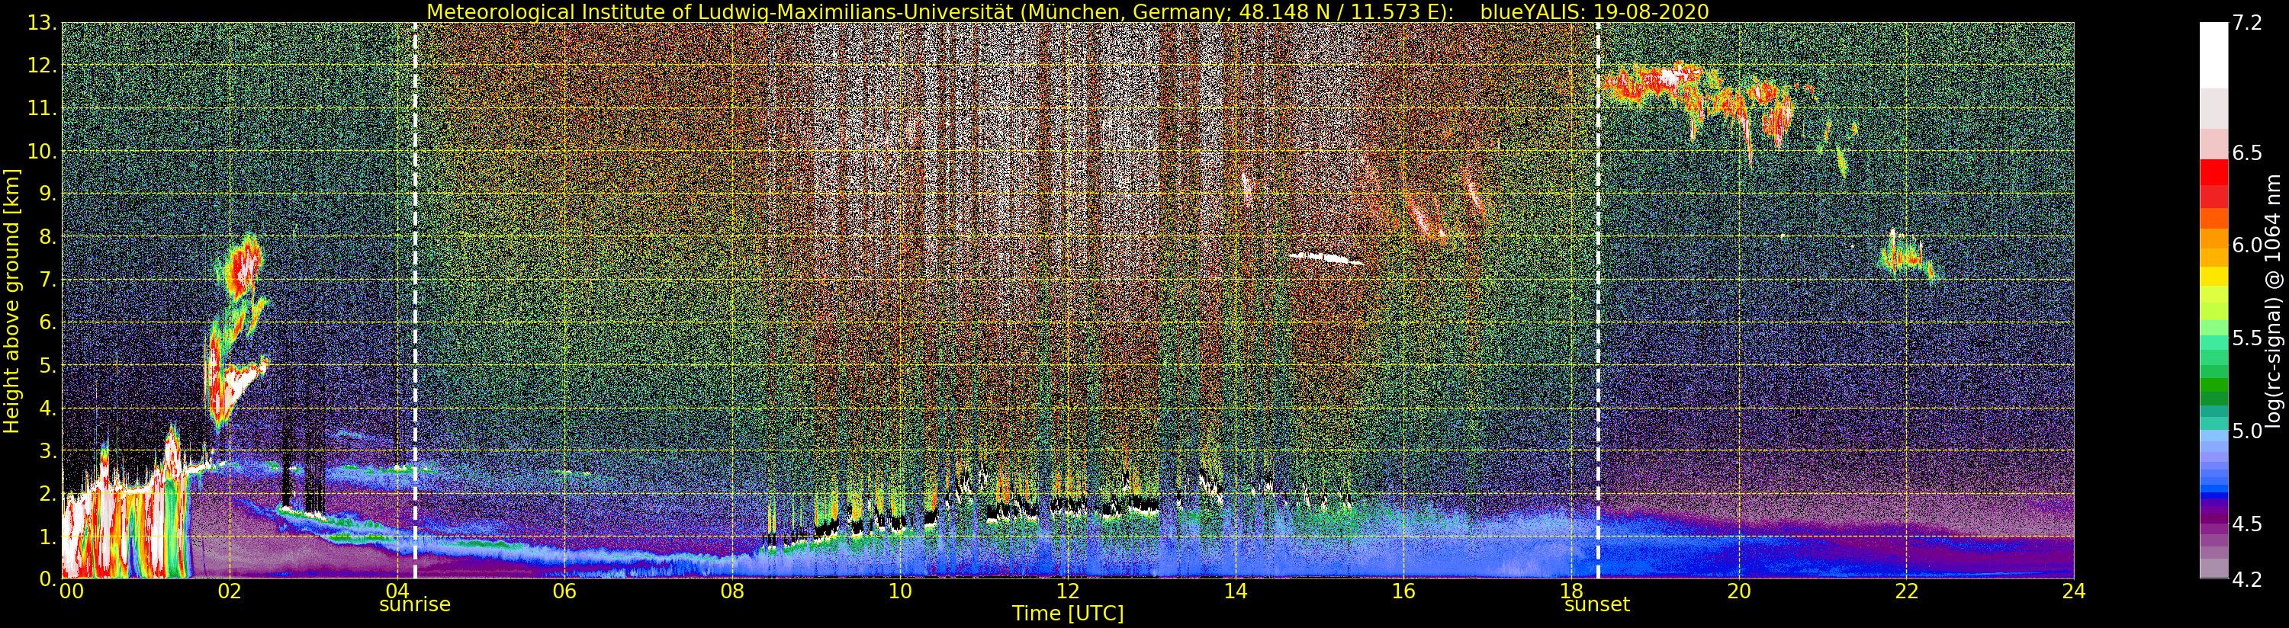Click the '00' time axis tick label

pyautogui.click(x=71, y=591)
